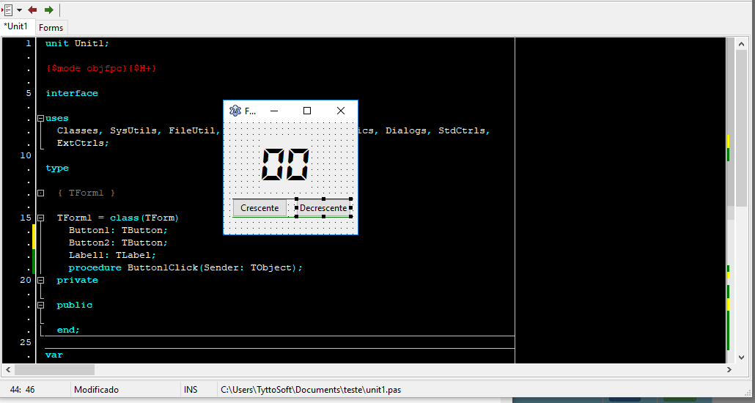Click the form designer's gear window icon

click(235, 111)
